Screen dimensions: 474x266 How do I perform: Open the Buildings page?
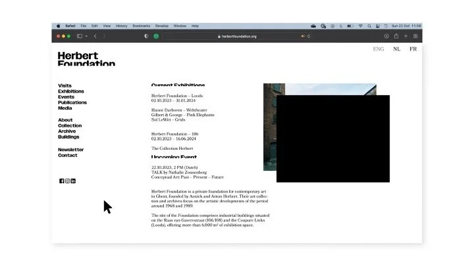(68, 137)
